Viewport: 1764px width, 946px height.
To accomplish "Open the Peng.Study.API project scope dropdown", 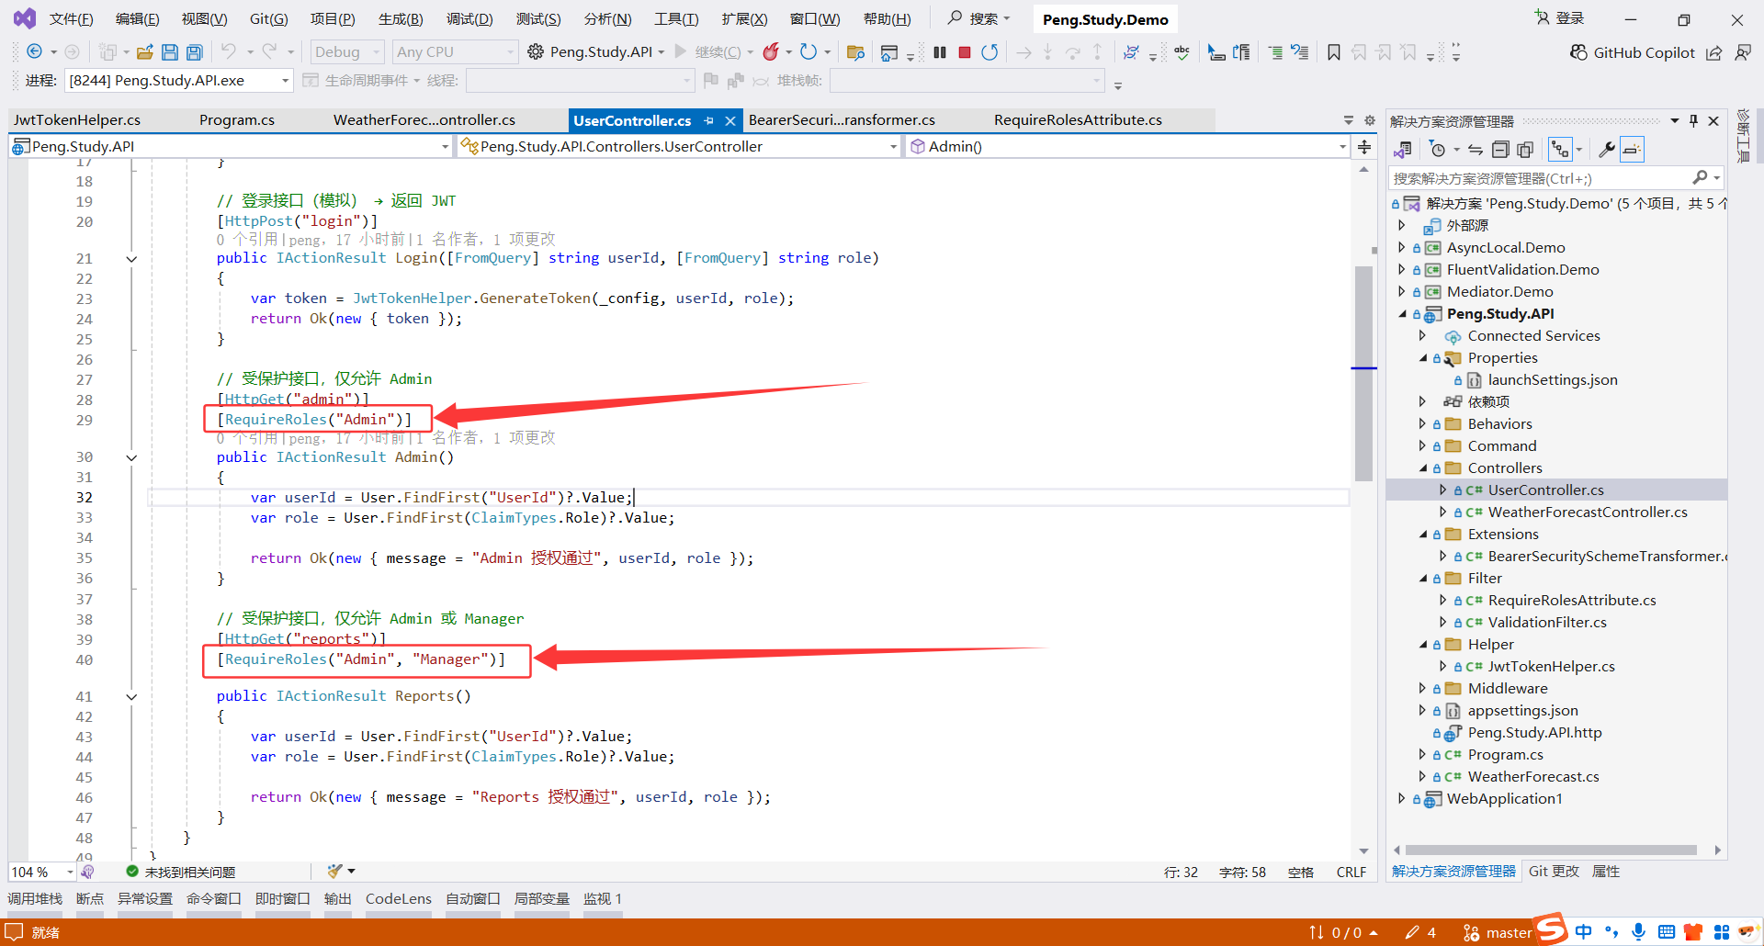I will click(231, 147).
